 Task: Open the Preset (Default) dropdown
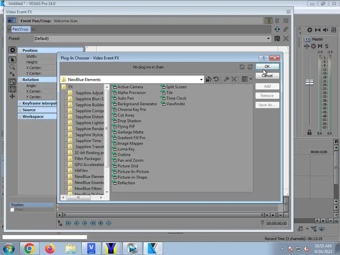[268, 39]
